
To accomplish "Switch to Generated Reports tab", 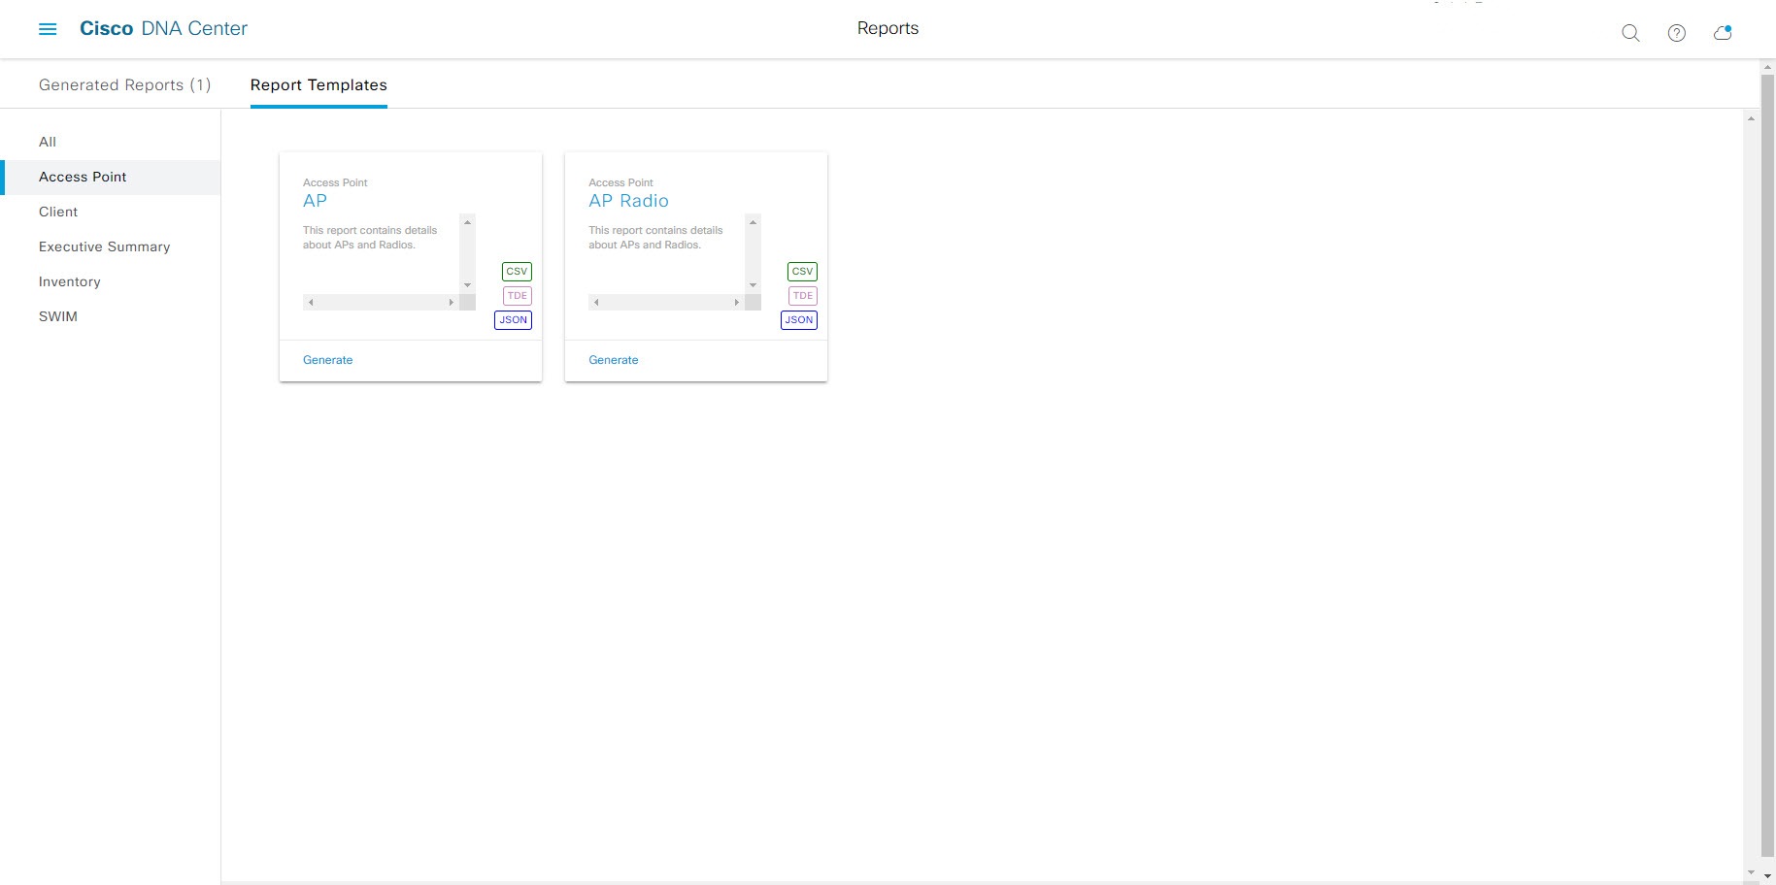I will tap(124, 84).
